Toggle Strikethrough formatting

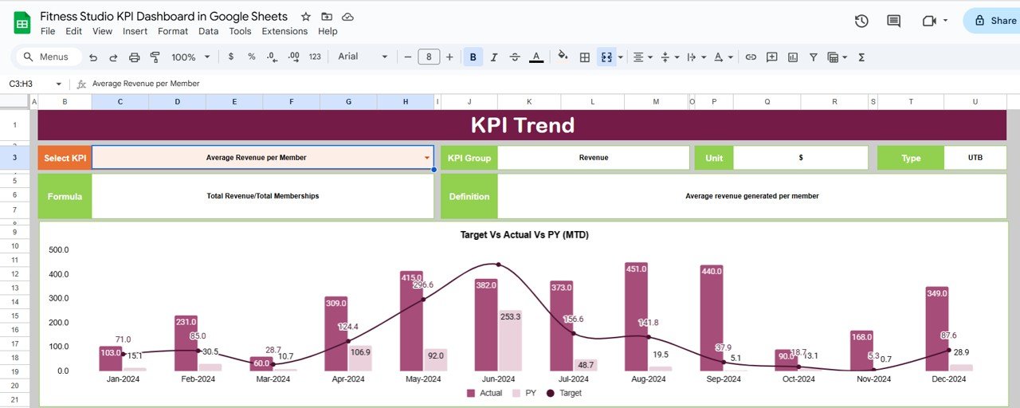pyautogui.click(x=515, y=57)
